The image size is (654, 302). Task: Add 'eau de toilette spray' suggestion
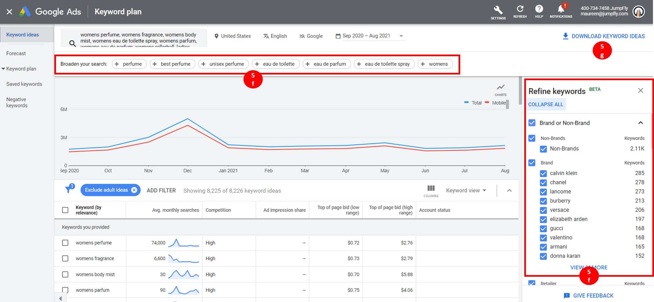pyautogui.click(x=384, y=64)
